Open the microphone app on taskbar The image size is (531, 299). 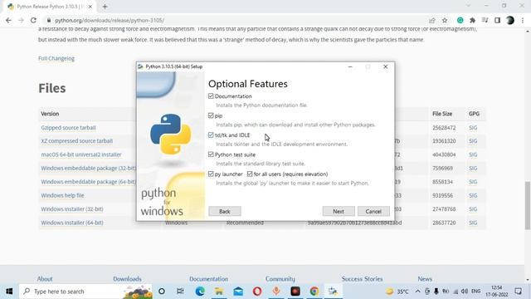tap(276, 292)
